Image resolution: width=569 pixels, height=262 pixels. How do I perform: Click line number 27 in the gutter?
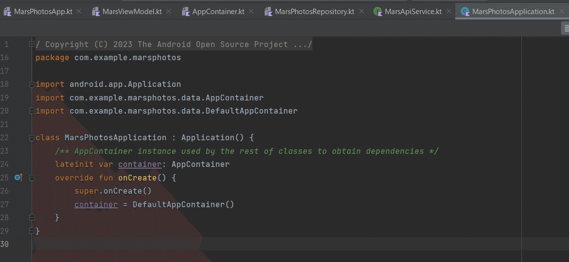coord(4,204)
